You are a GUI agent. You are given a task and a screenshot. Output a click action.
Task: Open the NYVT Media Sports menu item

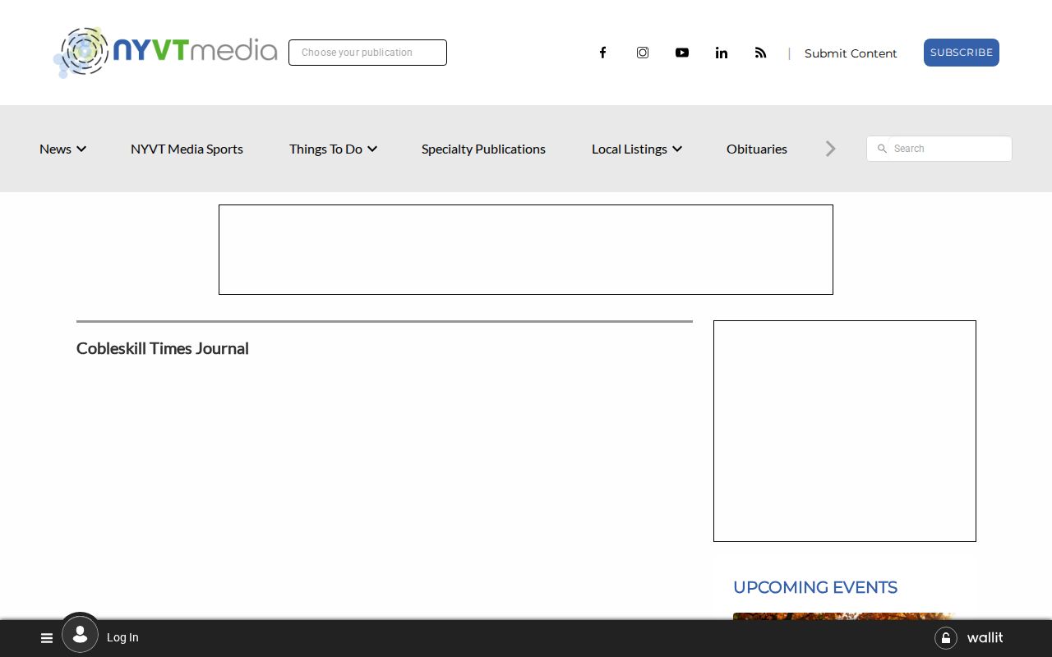click(x=187, y=149)
